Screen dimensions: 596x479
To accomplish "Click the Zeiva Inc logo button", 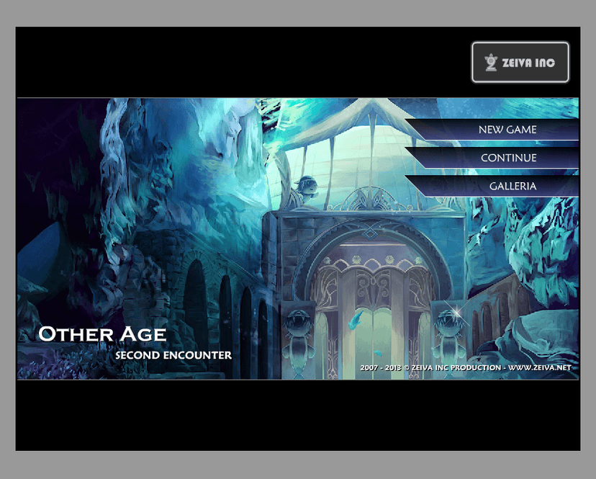I will point(520,62).
